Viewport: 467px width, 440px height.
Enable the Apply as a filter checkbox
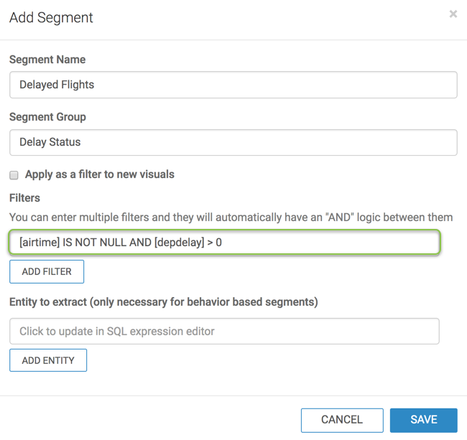coord(14,175)
